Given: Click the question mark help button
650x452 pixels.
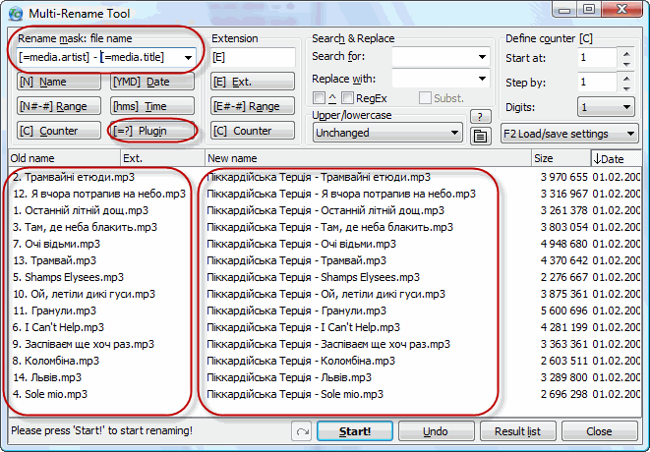Looking at the screenshot, I should tap(481, 117).
